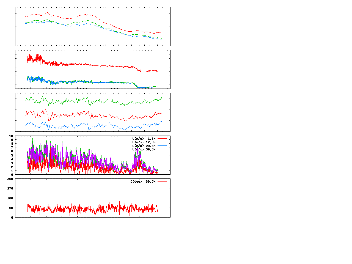The height and width of the screenshot is (264, 352).
Task: Click axis value '3' on wind speed plot
Action: click(x=12, y=163)
